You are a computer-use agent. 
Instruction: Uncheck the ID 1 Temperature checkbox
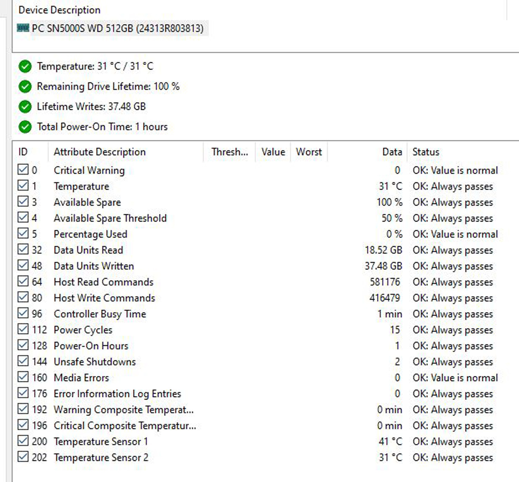pyautogui.click(x=23, y=185)
